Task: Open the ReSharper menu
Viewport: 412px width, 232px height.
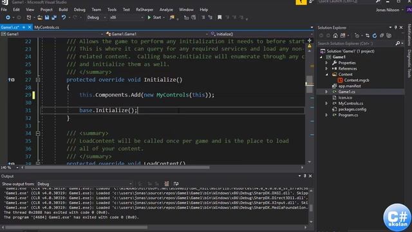Action: click(144, 10)
